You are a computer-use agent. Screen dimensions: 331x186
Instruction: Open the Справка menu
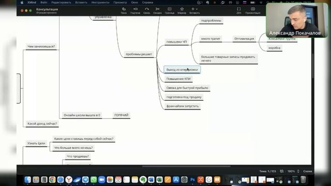click(x=147, y=3)
